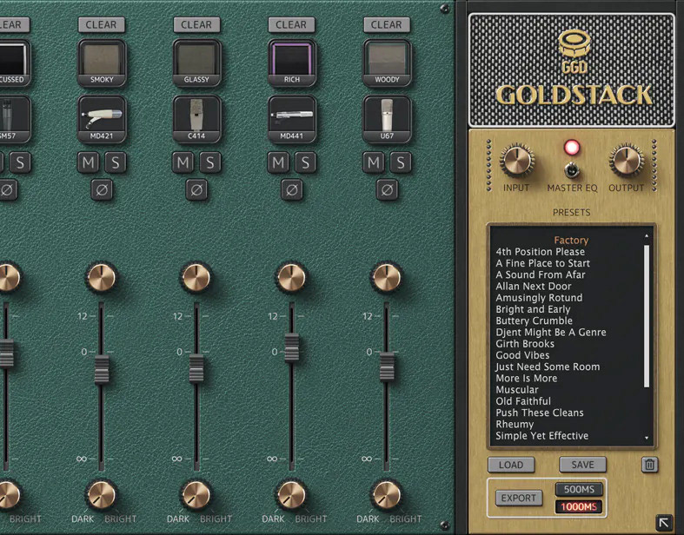Click the MD441 channel volume fader
Viewport: 684px width, 535px height.
pos(292,347)
